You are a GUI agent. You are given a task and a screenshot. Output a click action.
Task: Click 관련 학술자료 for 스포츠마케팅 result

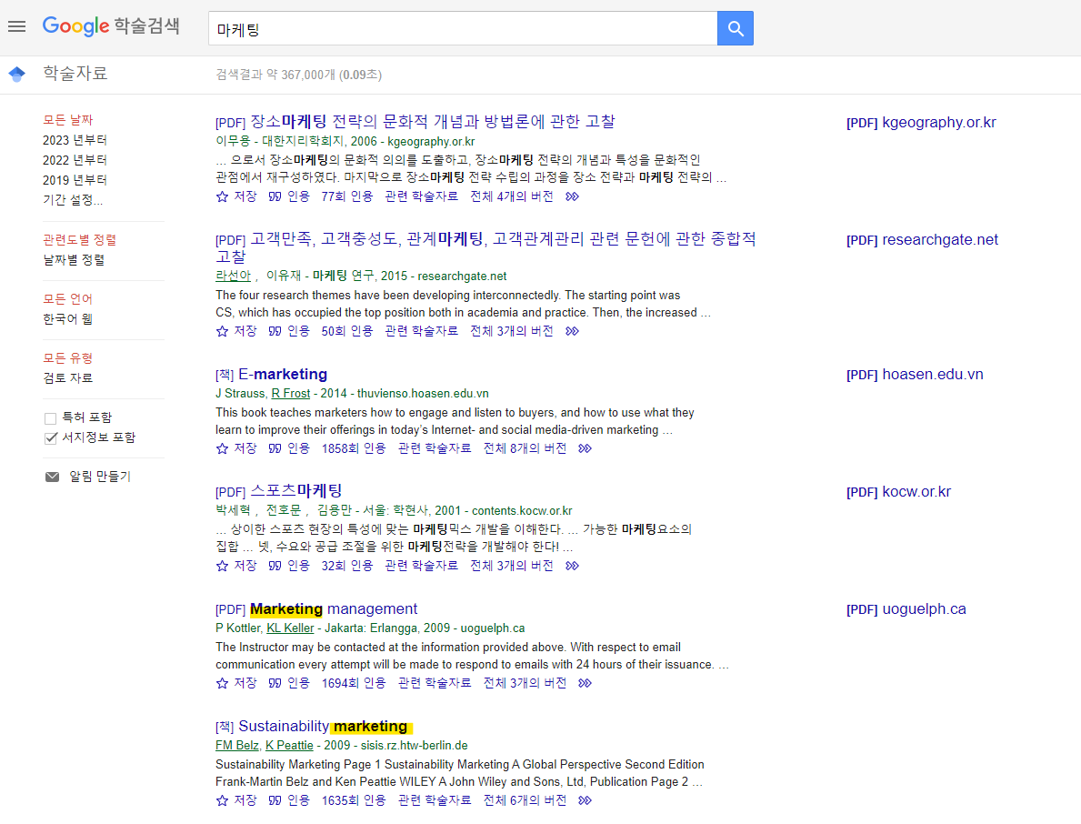421,566
